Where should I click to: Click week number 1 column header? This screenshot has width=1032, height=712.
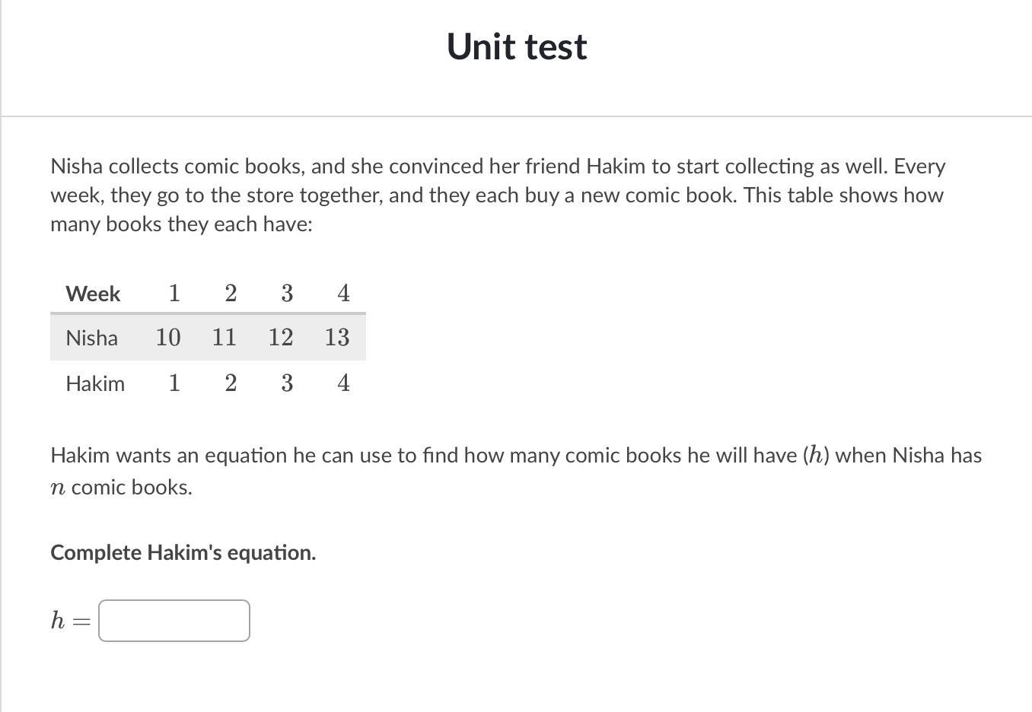coord(174,293)
